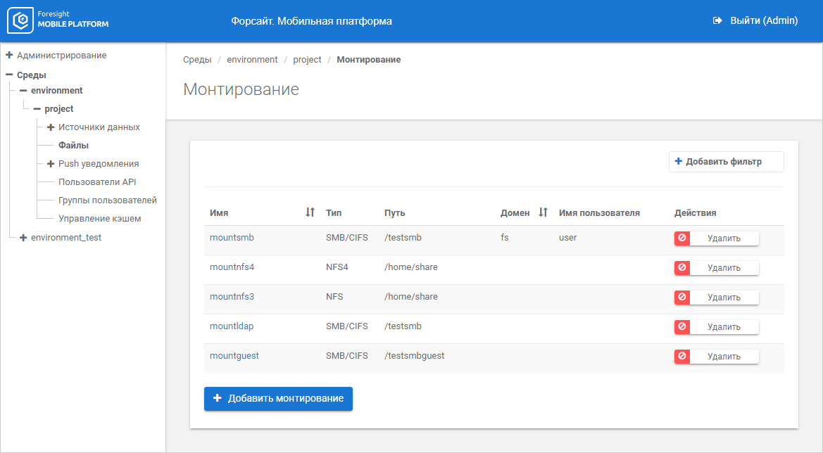Click the logout icon beside Выйти (Admin)
The image size is (823, 453).
click(x=717, y=21)
